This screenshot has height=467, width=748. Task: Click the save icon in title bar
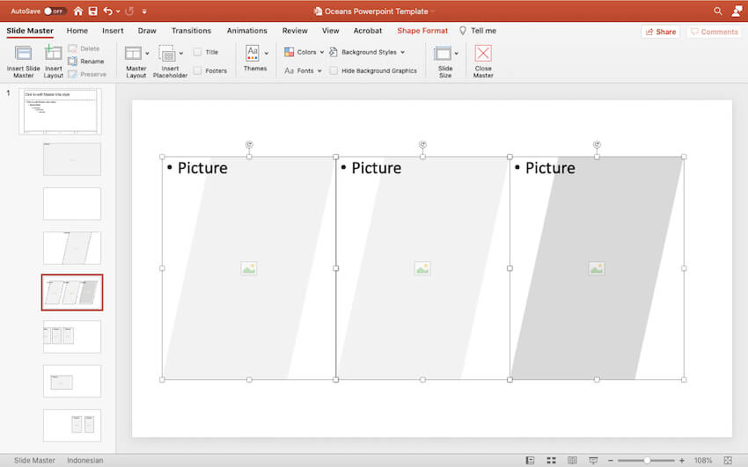[x=92, y=11]
